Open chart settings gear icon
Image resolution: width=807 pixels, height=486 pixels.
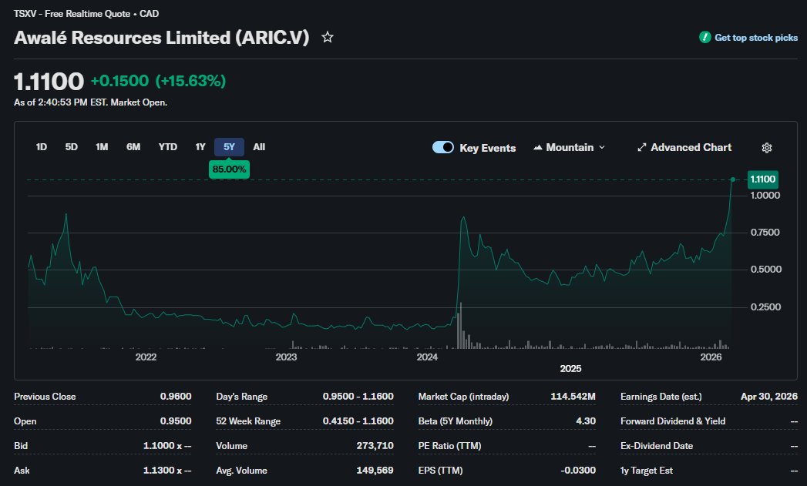point(766,148)
